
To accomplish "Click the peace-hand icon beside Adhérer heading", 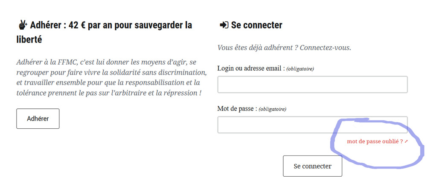I will 23,25.
